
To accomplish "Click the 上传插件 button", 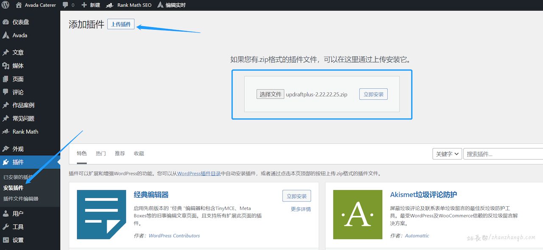I will 120,24.
